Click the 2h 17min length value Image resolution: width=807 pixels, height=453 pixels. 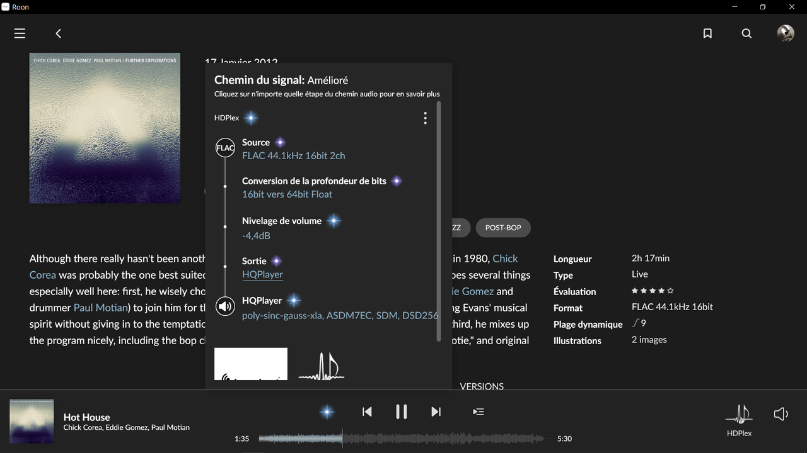[651, 258]
